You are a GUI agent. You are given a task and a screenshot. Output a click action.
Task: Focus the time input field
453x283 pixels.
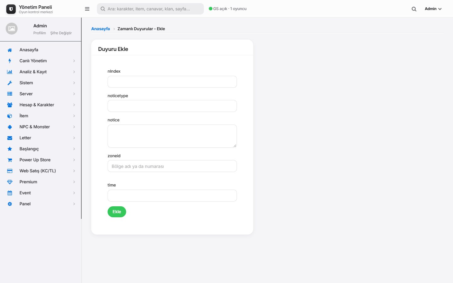(172, 196)
